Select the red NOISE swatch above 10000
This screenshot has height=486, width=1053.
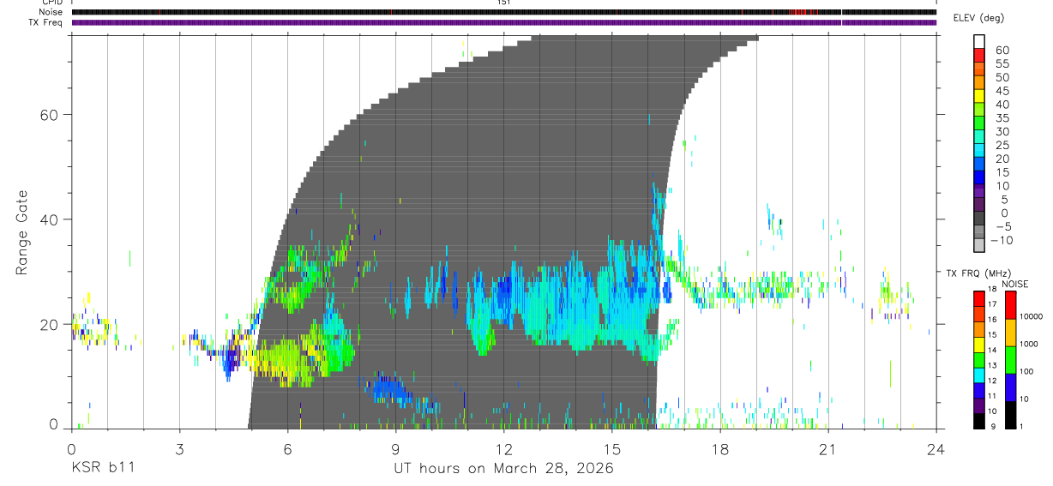click(x=1011, y=304)
